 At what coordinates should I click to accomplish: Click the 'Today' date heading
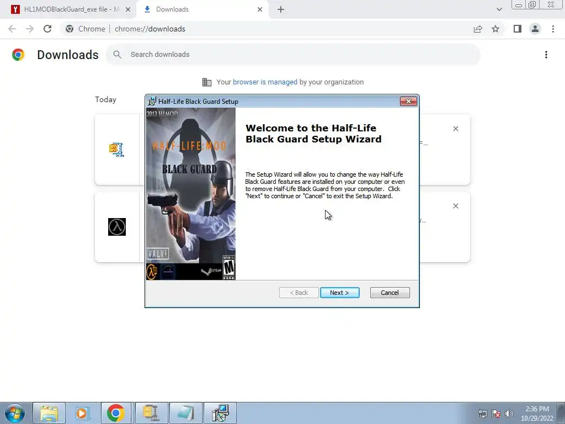point(105,99)
